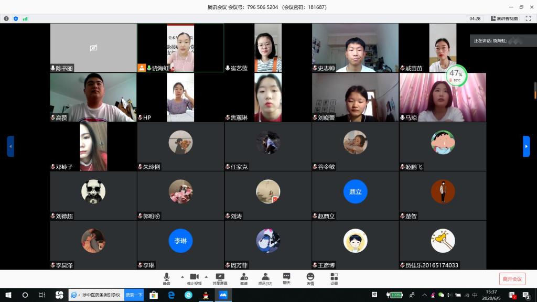537x302 pixels.
Task: Open Microsoft Store from the taskbar
Action: [154, 295]
